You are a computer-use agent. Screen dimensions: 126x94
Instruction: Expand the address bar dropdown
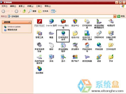click(115, 16)
